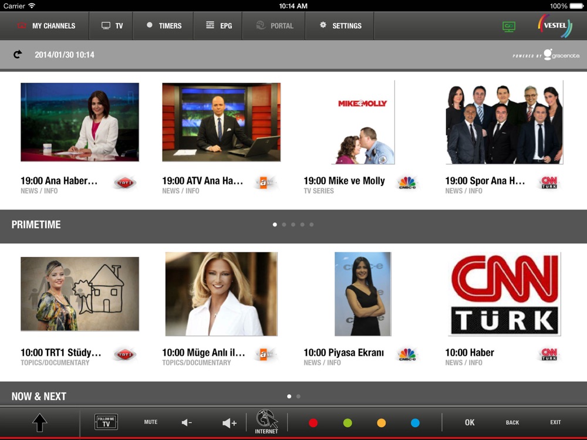Open the Internet browser icon
The height and width of the screenshot is (440, 587).
click(266, 422)
